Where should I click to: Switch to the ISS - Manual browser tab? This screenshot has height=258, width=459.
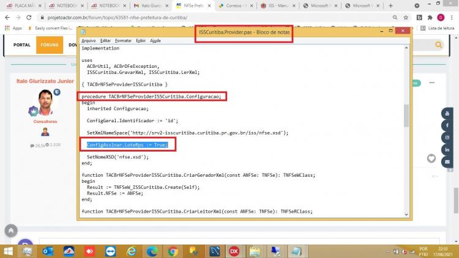coord(278,6)
